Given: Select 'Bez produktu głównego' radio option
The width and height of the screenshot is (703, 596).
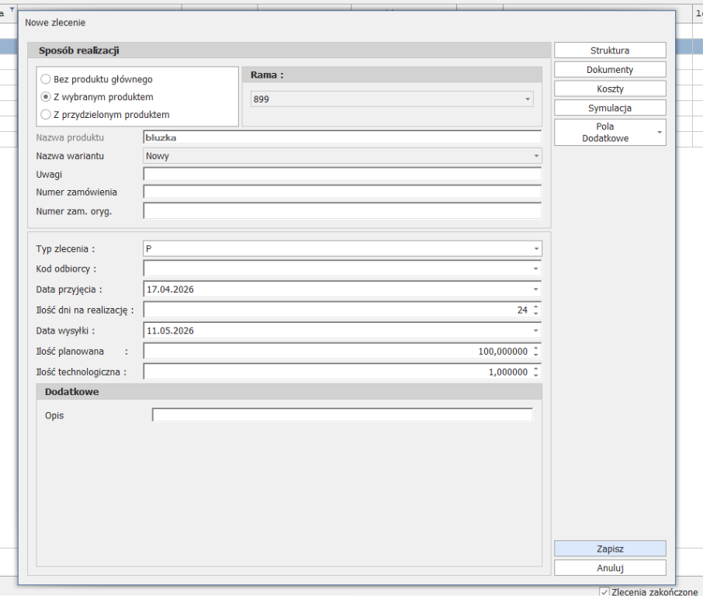Looking at the screenshot, I should [47, 79].
